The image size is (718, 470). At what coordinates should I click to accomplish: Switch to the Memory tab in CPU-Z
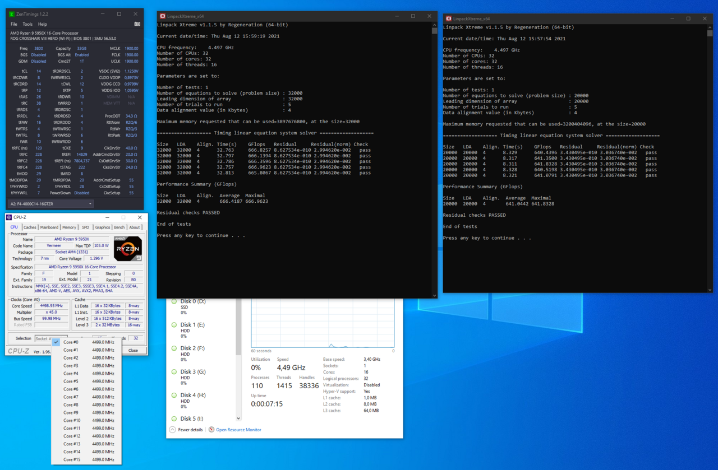click(x=69, y=227)
